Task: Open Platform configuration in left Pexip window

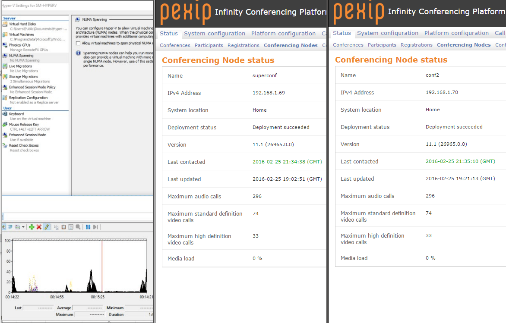Action: click(x=283, y=34)
